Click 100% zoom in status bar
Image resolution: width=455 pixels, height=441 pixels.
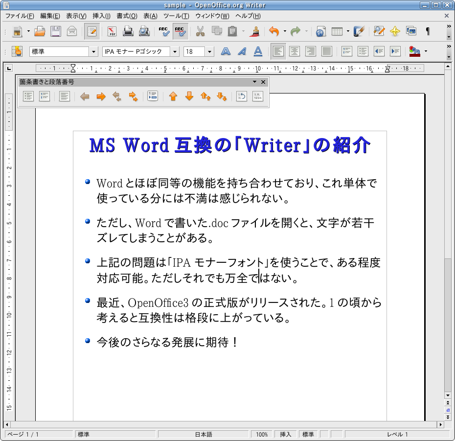pyautogui.click(x=262, y=434)
